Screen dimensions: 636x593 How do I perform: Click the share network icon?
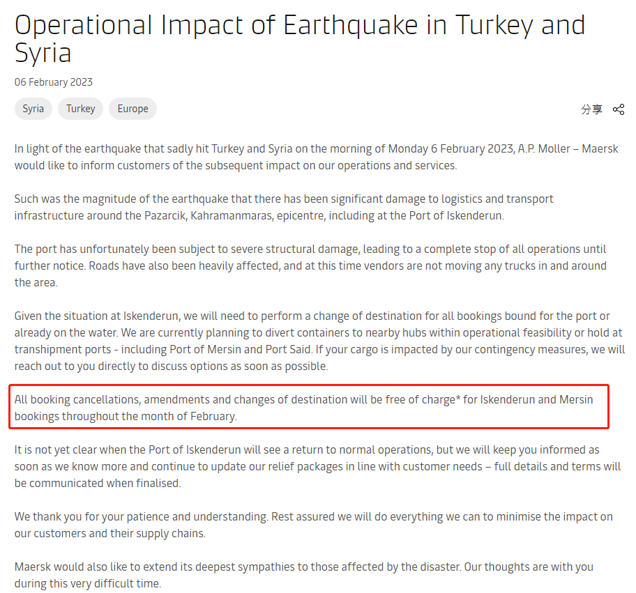(x=618, y=109)
